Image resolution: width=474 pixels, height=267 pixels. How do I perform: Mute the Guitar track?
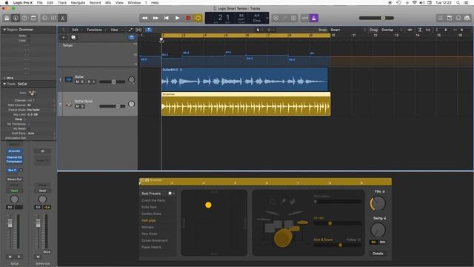[77, 82]
